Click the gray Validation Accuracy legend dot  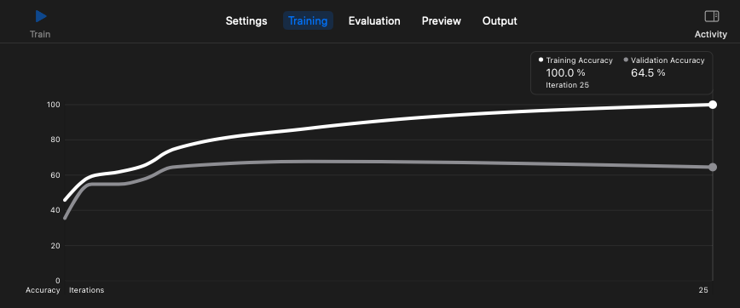(x=626, y=60)
